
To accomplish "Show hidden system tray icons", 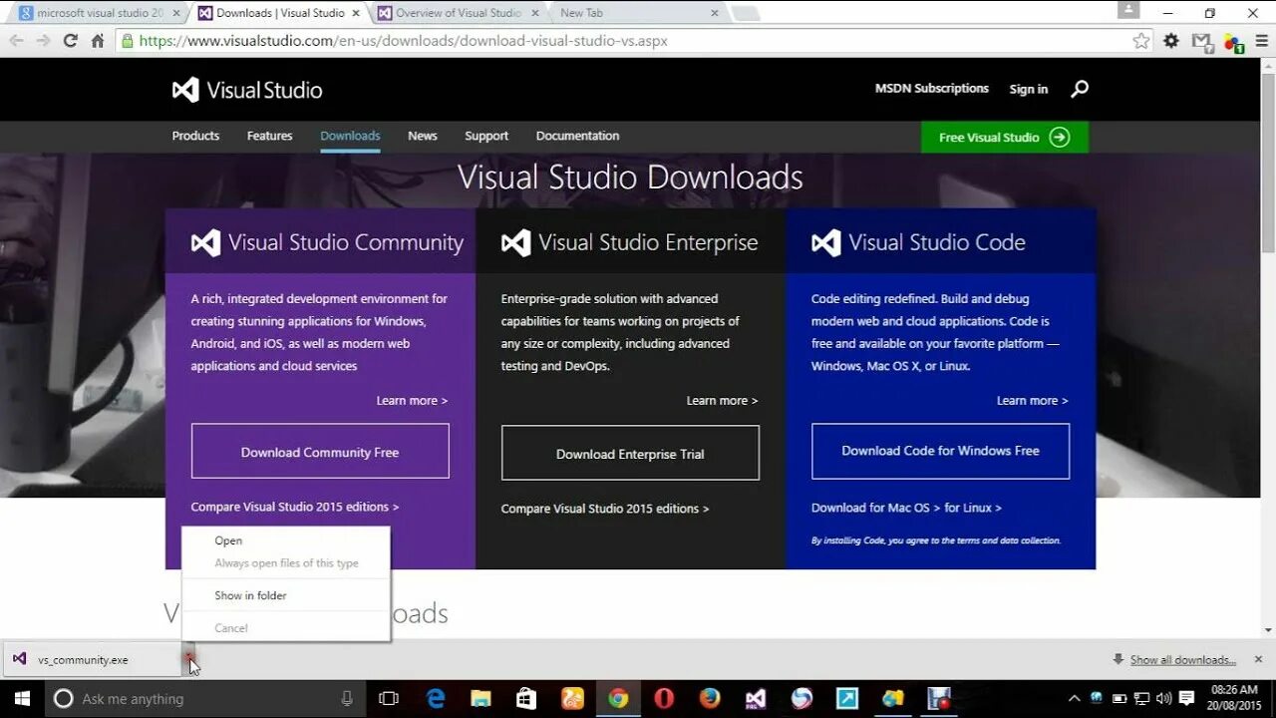I will [1074, 699].
